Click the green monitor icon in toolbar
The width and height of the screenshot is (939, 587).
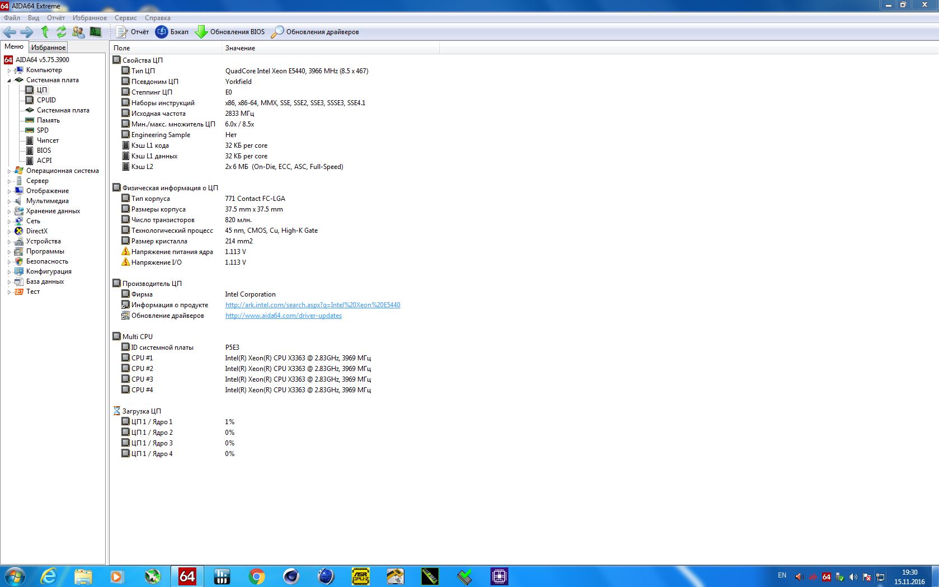point(96,32)
